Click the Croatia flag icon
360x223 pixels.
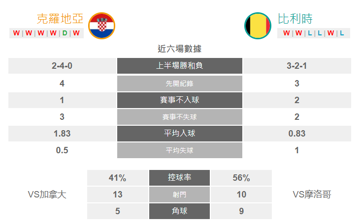pyautogui.click(x=101, y=26)
